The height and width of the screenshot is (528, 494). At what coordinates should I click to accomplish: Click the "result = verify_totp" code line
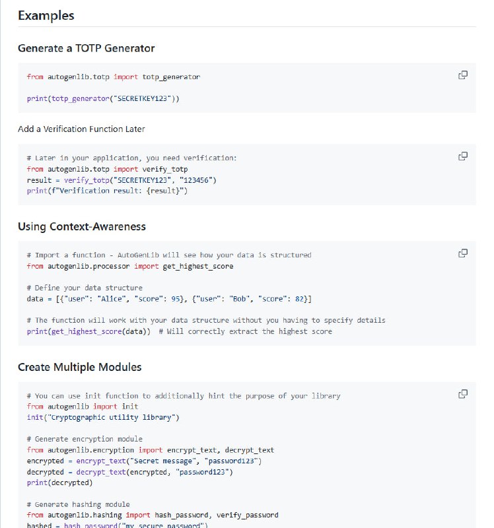pos(122,180)
